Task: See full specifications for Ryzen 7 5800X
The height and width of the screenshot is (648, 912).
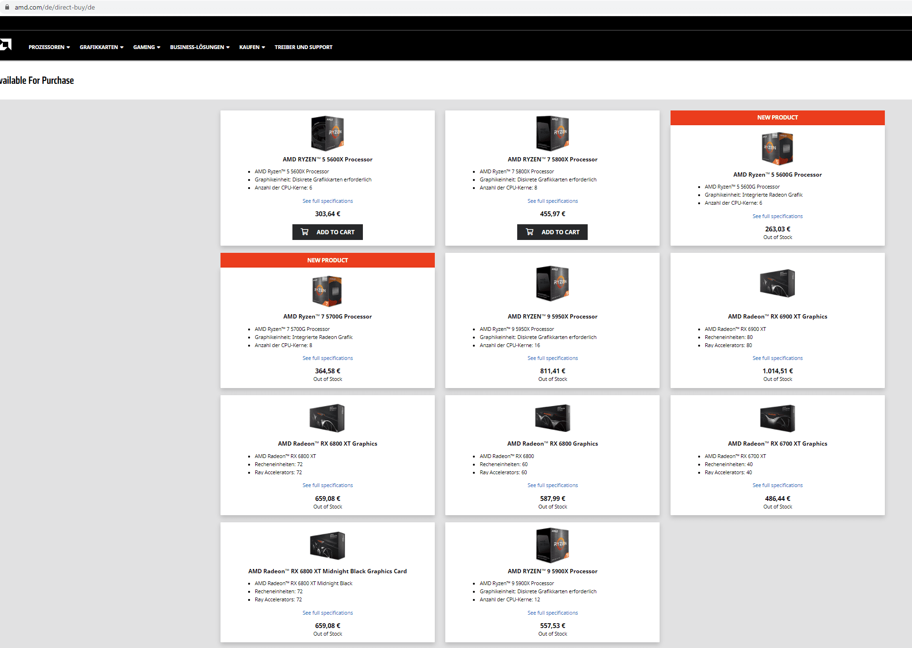Action: click(552, 201)
